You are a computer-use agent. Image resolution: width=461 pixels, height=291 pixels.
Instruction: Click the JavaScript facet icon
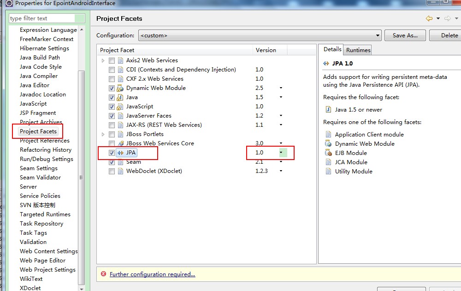point(120,107)
